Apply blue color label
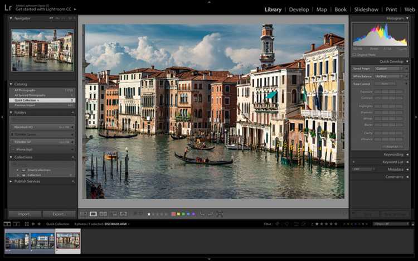 [188, 214]
